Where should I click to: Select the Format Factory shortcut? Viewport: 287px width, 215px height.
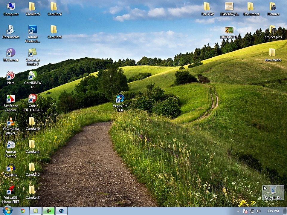pos(11,149)
